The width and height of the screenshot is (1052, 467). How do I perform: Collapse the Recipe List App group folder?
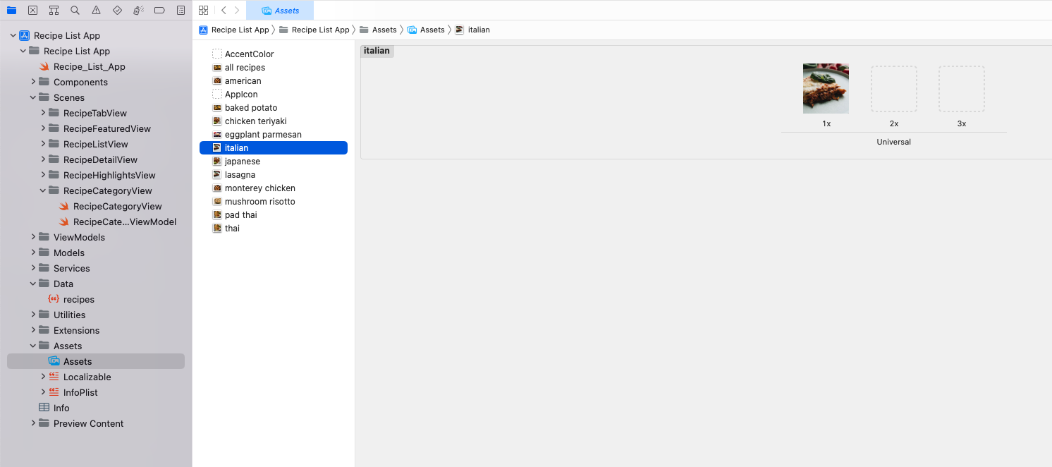point(23,51)
